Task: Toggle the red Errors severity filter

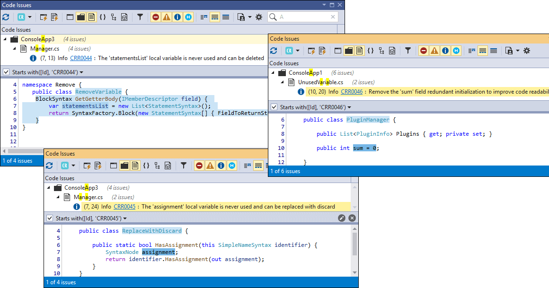Action: pos(156,17)
